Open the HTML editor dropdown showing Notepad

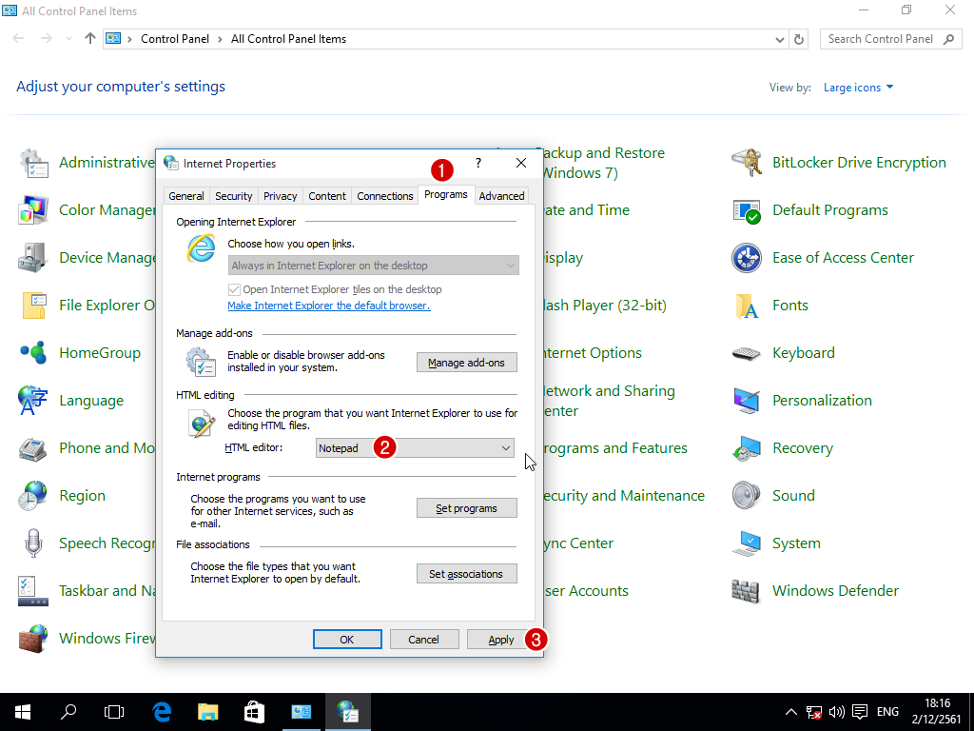pyautogui.click(x=415, y=448)
